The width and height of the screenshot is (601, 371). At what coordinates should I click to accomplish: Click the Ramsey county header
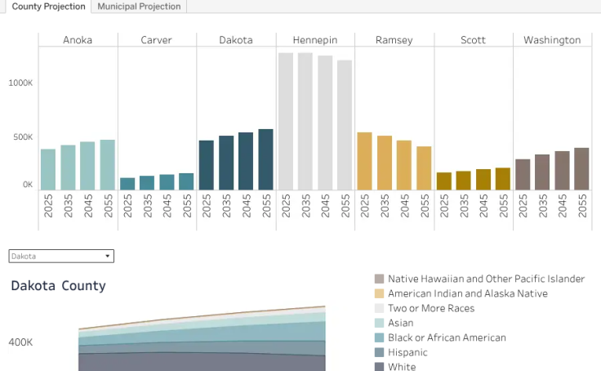394,40
